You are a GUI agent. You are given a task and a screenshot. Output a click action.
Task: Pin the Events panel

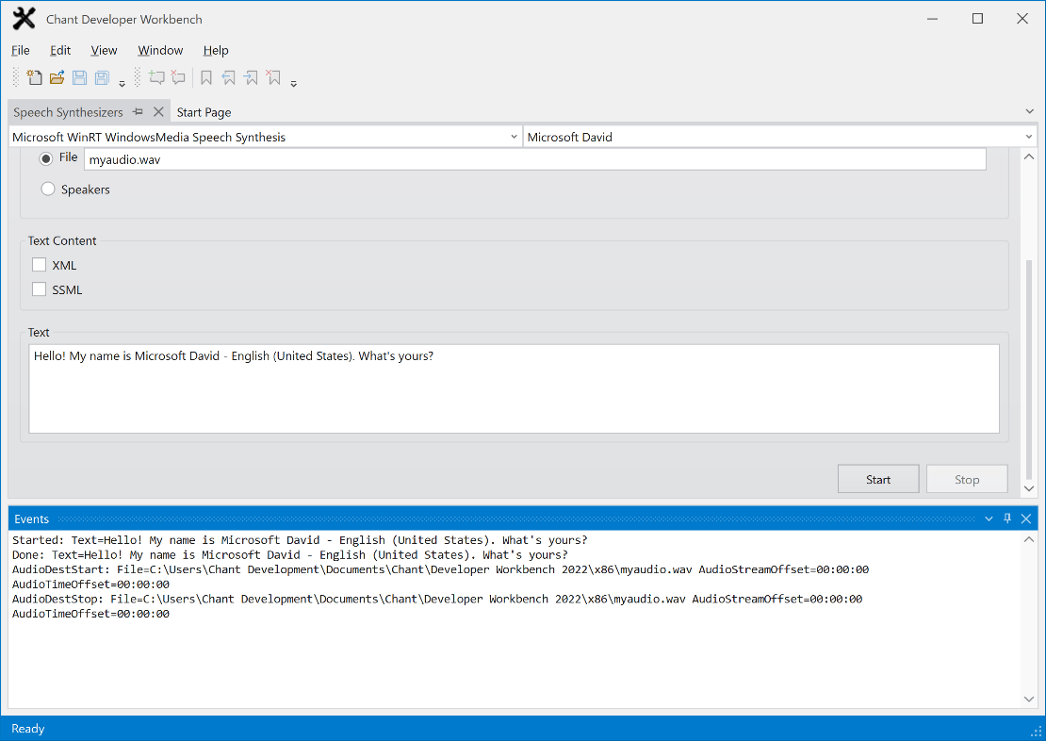click(1007, 519)
